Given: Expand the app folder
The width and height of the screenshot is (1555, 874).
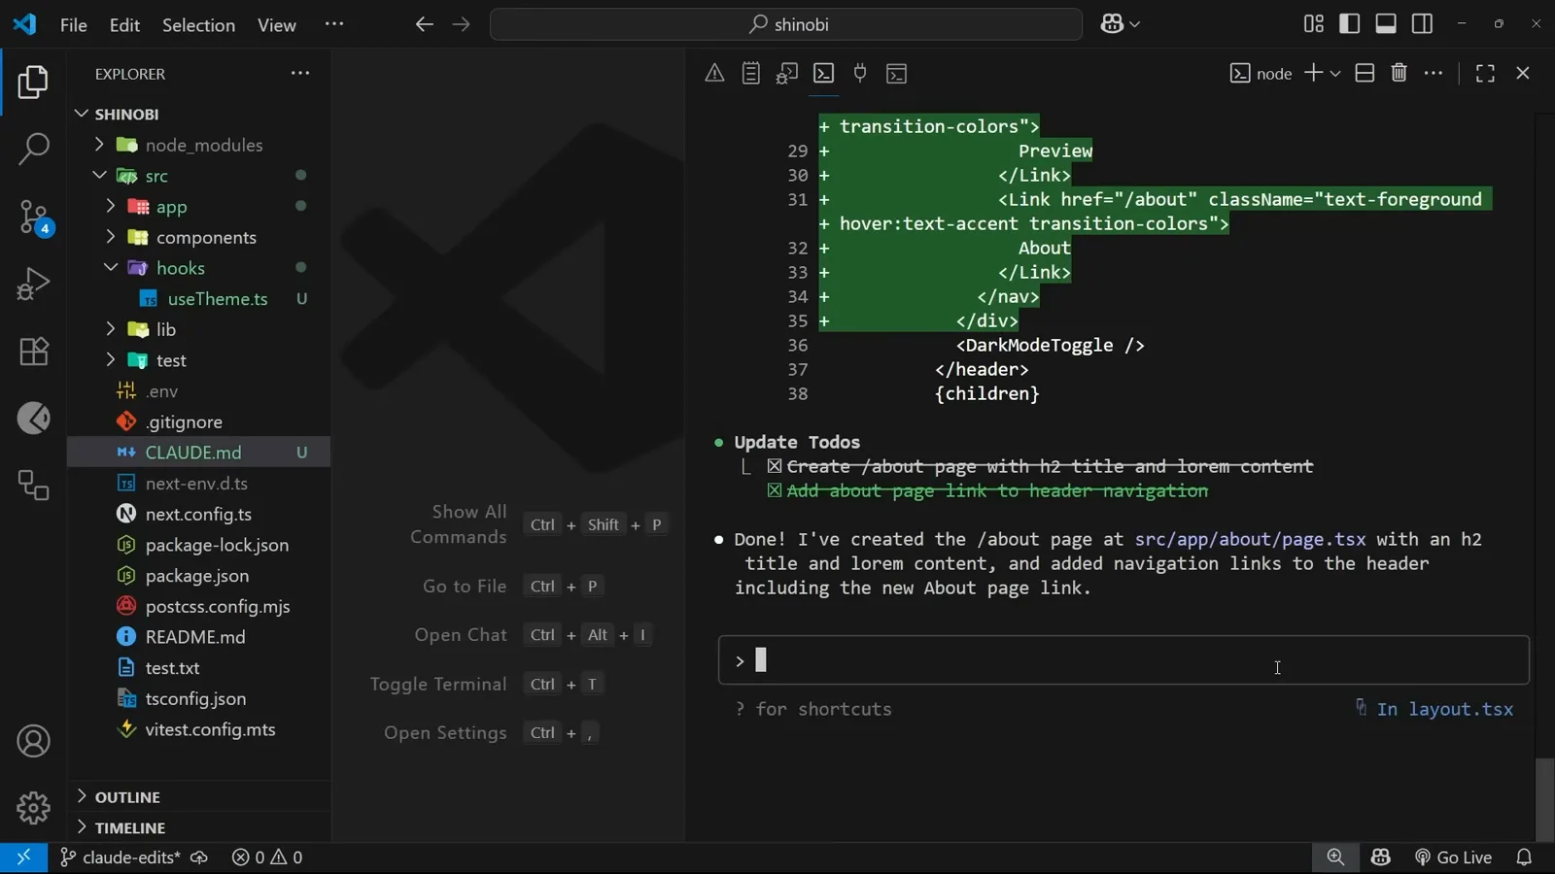Looking at the screenshot, I should tap(110, 207).
